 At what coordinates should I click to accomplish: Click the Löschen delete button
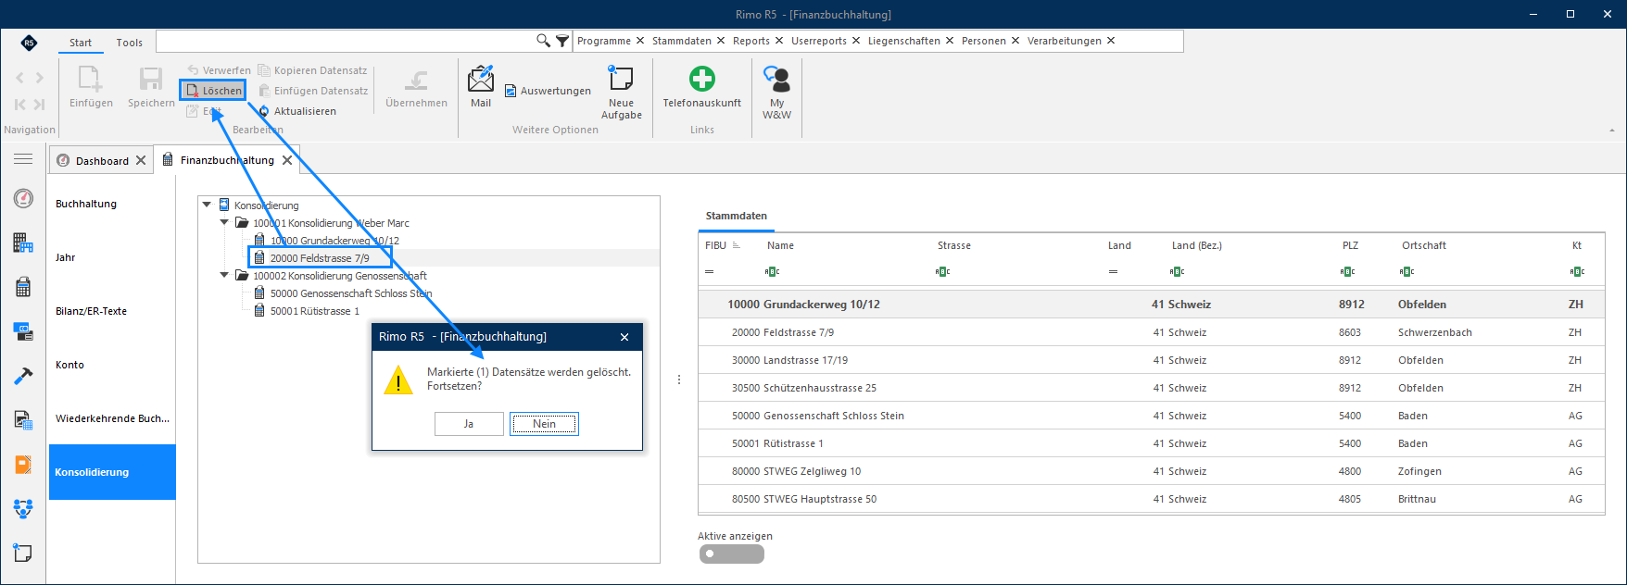(213, 91)
